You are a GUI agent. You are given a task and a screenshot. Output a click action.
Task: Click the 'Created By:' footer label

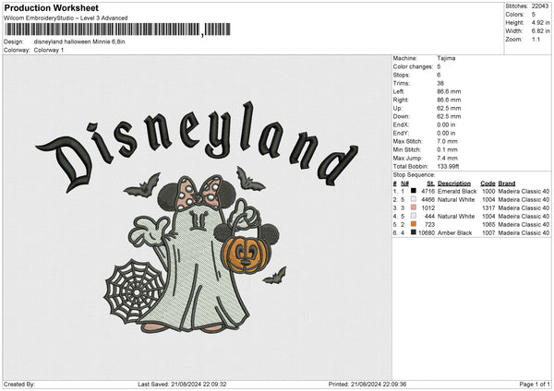[19, 384]
